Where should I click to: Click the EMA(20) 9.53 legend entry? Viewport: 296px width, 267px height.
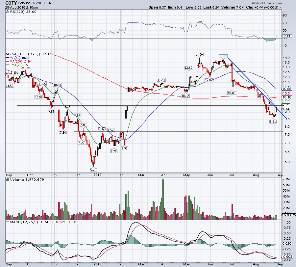(18, 65)
